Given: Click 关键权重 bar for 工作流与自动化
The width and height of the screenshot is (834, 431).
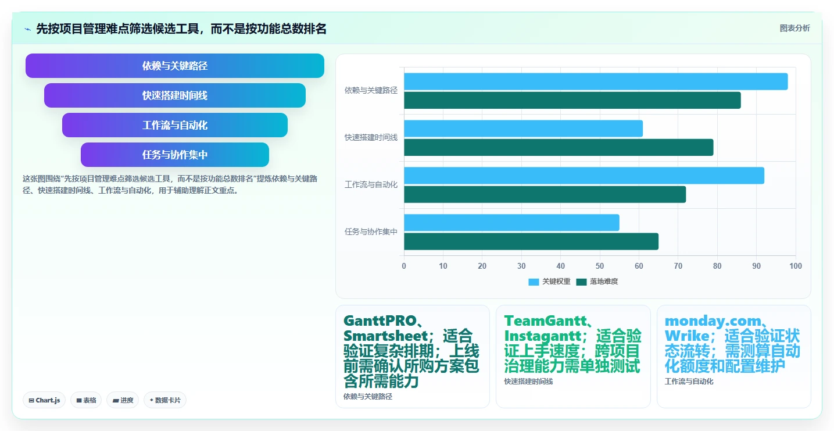Looking at the screenshot, I should coord(584,176).
